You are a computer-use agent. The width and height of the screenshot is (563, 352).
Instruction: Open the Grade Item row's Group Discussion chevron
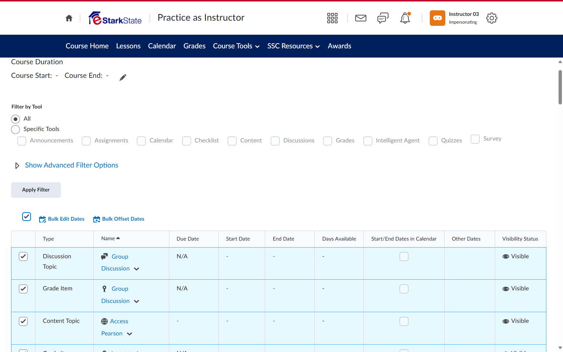click(137, 301)
